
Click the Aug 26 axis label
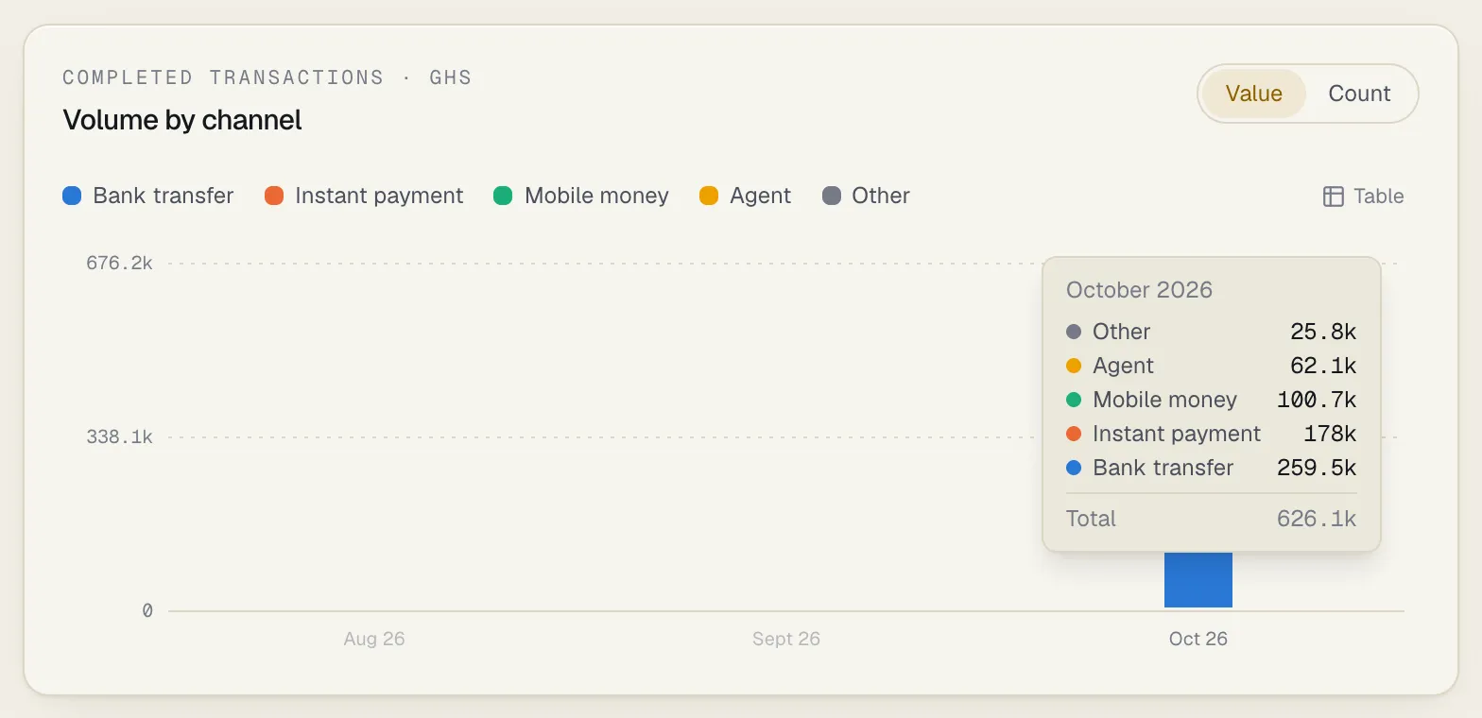click(x=374, y=639)
